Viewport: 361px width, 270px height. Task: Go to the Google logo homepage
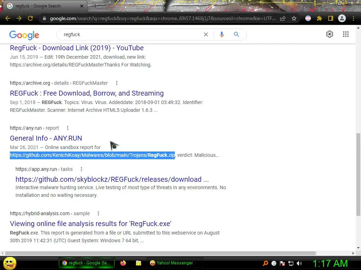pyautogui.click(x=24, y=35)
